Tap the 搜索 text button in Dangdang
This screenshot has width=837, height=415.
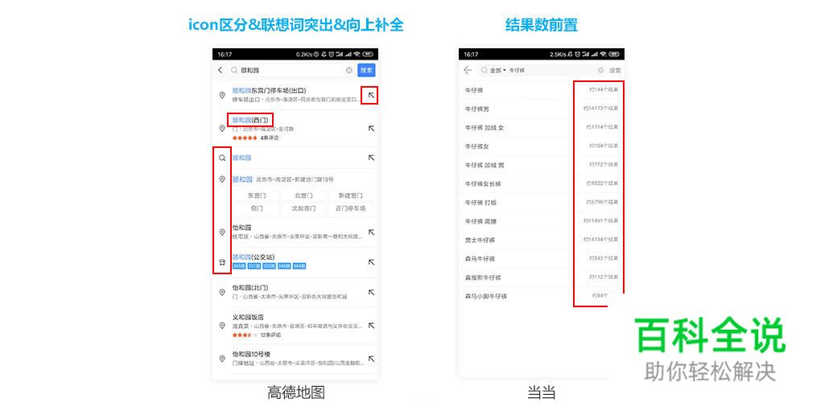click(x=615, y=71)
